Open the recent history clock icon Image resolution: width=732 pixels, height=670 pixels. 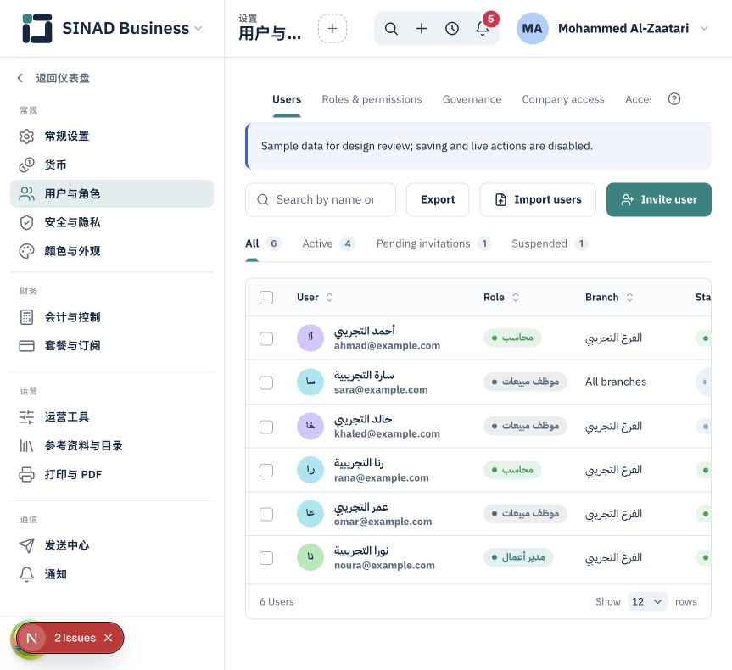pos(452,29)
